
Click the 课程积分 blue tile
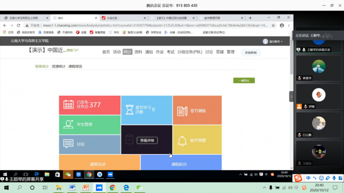tap(181, 163)
